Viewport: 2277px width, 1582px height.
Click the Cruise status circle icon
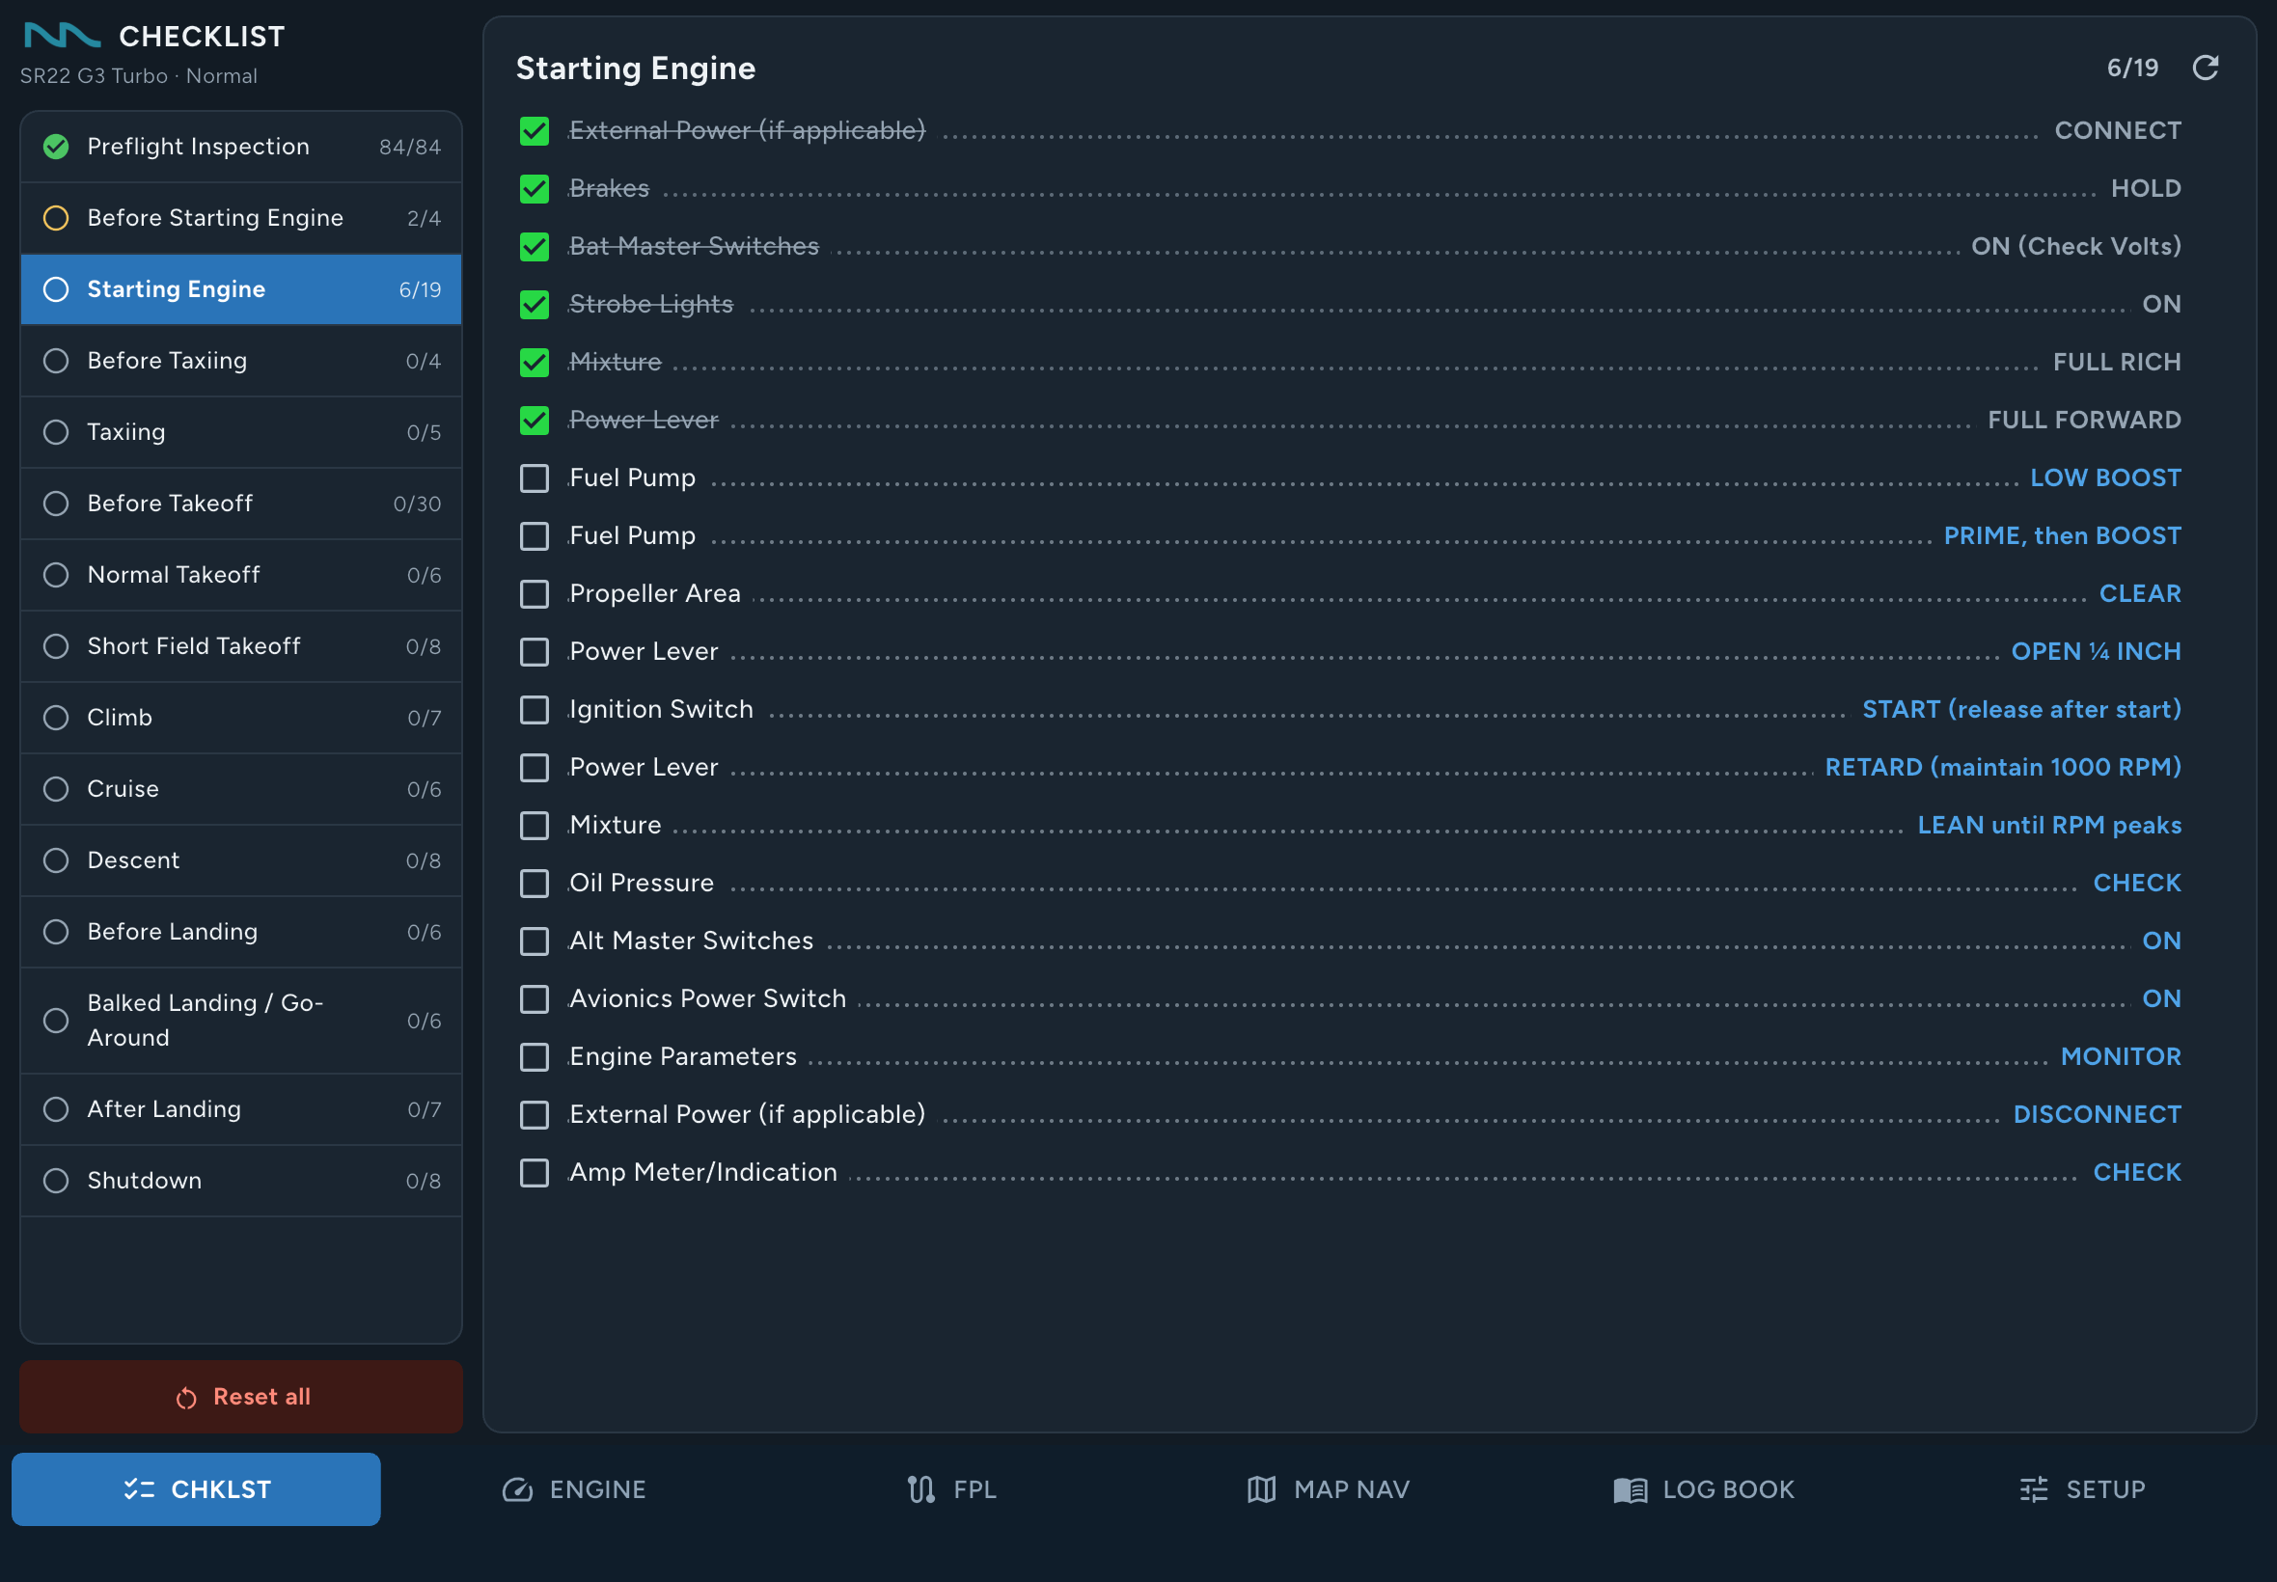[57, 789]
